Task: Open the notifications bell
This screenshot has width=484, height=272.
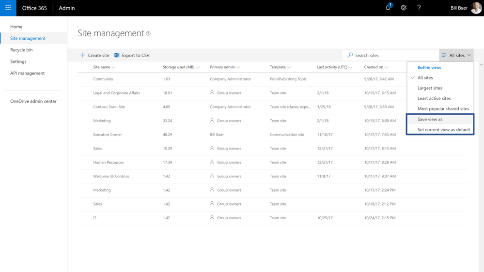Action: [388, 7]
